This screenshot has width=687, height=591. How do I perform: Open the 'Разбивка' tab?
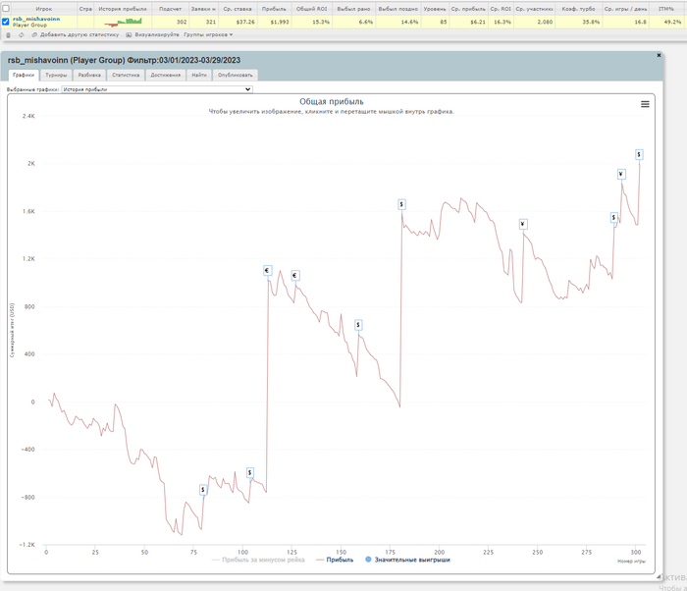click(89, 76)
